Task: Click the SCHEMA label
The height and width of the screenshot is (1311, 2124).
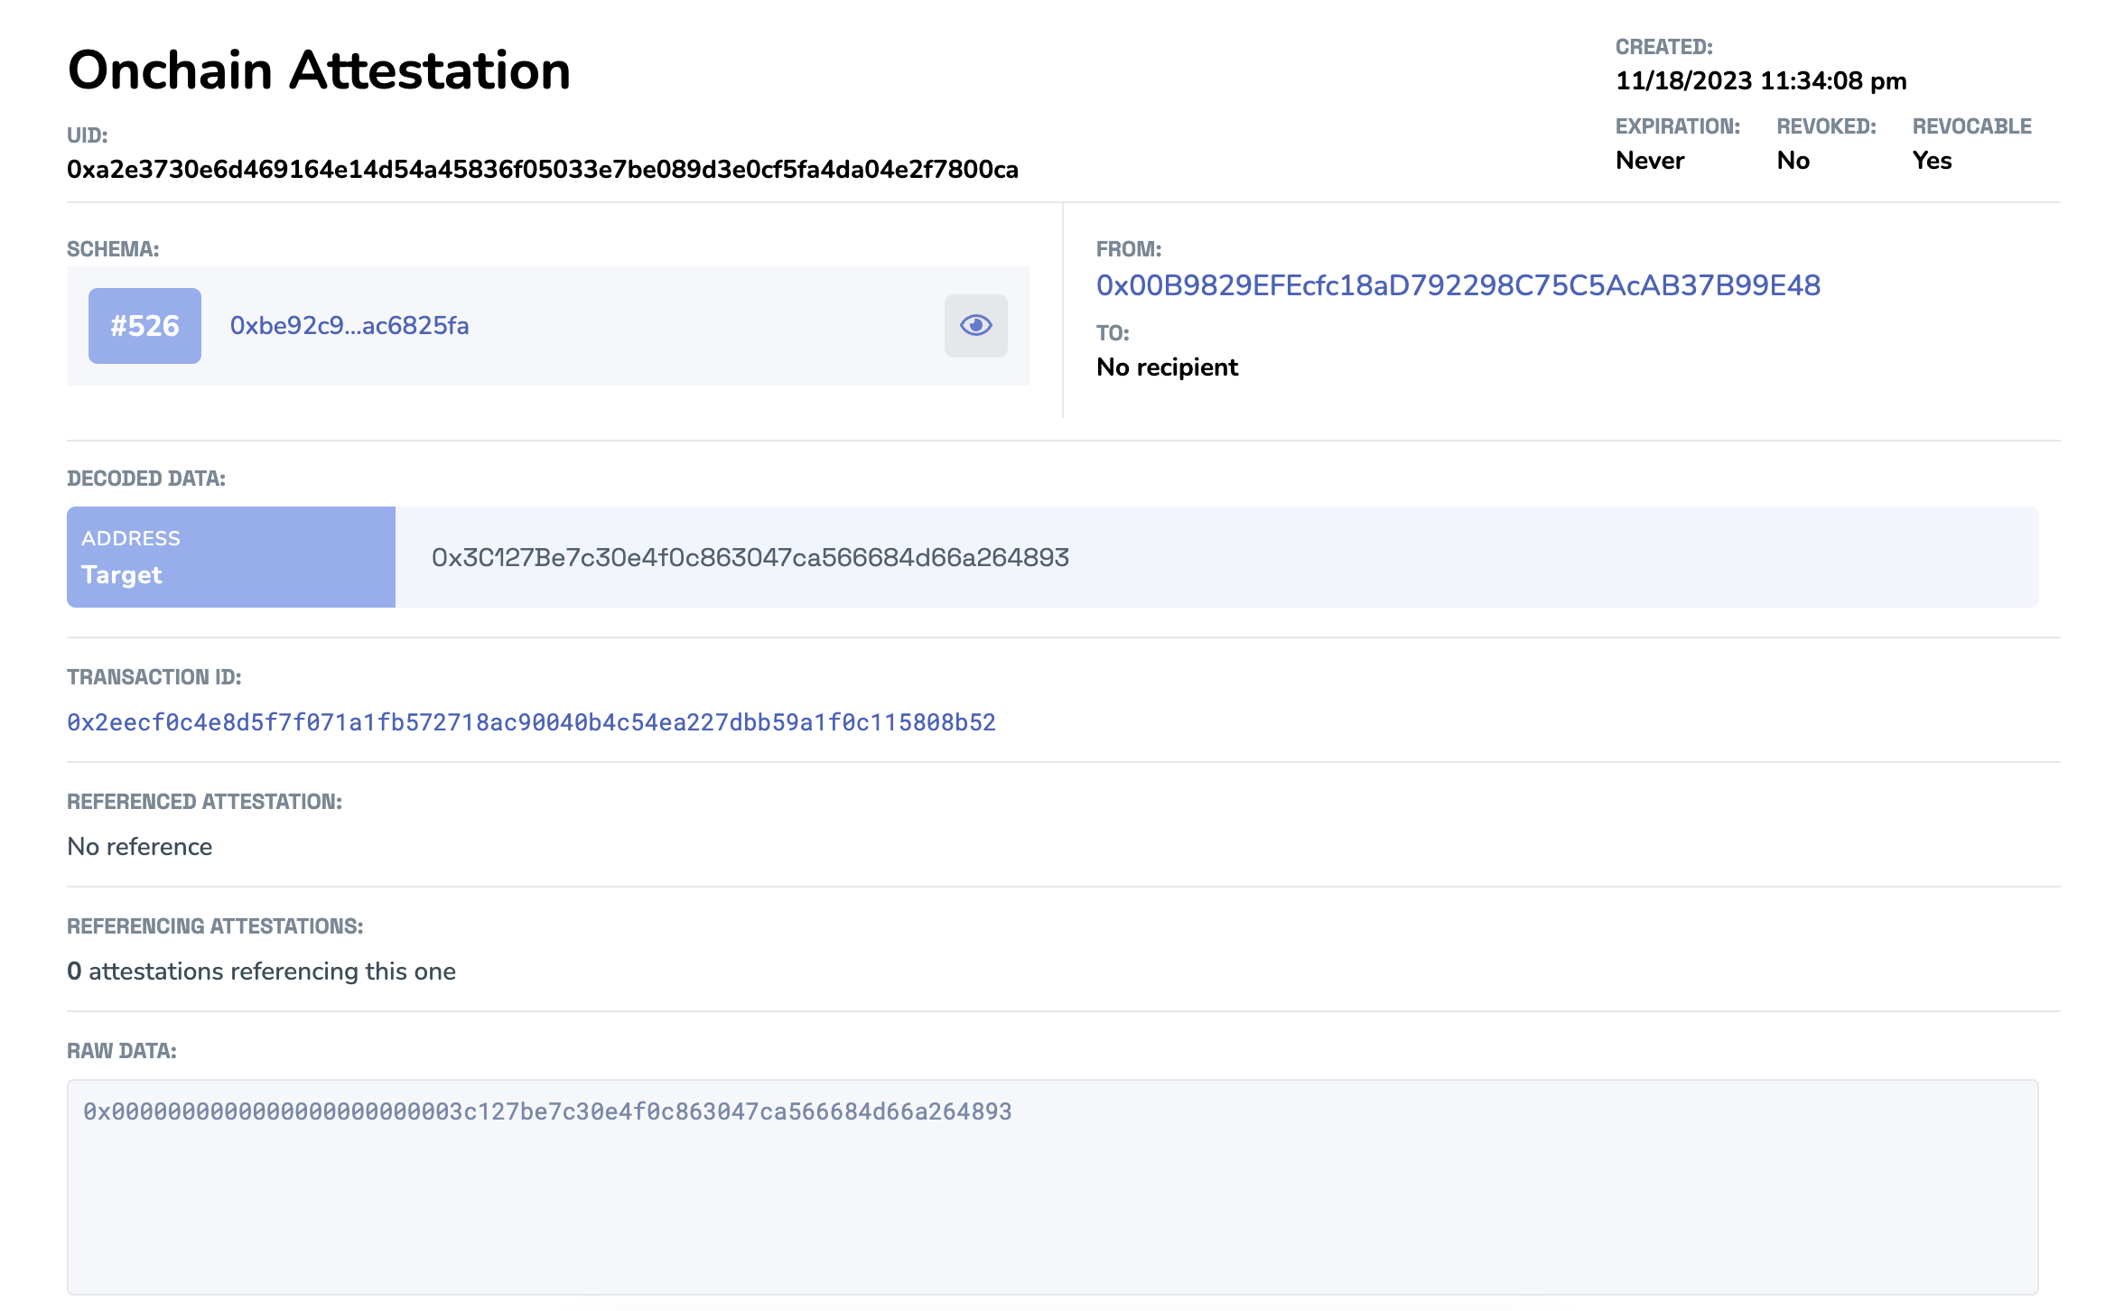Action: 113,249
